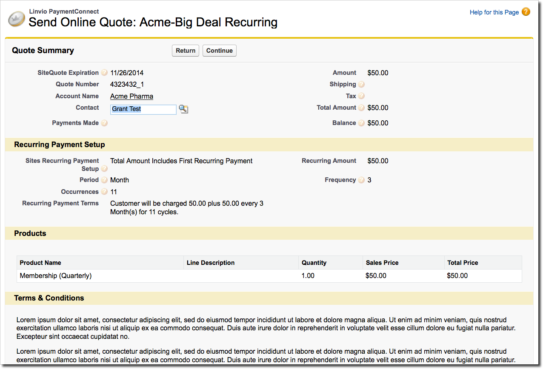The height and width of the screenshot is (369, 543).
Task: Click the help icon beside Total Amount
Action: coord(361,108)
